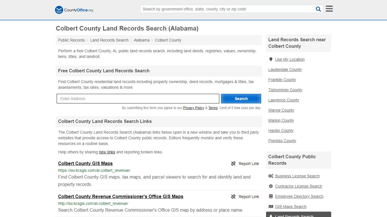
Task: Click the new links hyperlink
Action: coord(107,152)
